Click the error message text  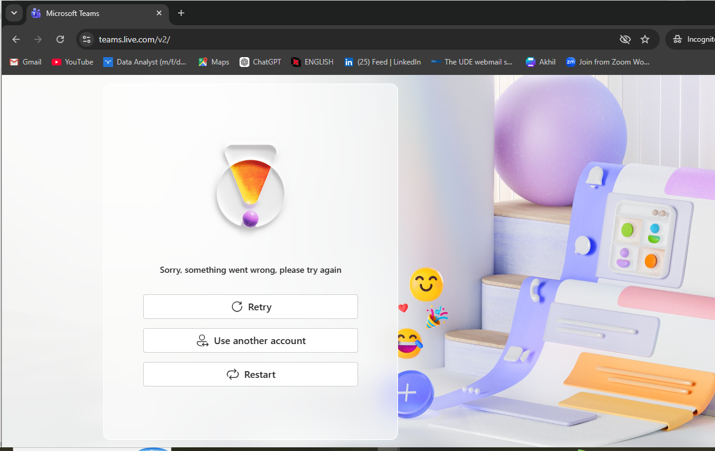pyautogui.click(x=251, y=270)
